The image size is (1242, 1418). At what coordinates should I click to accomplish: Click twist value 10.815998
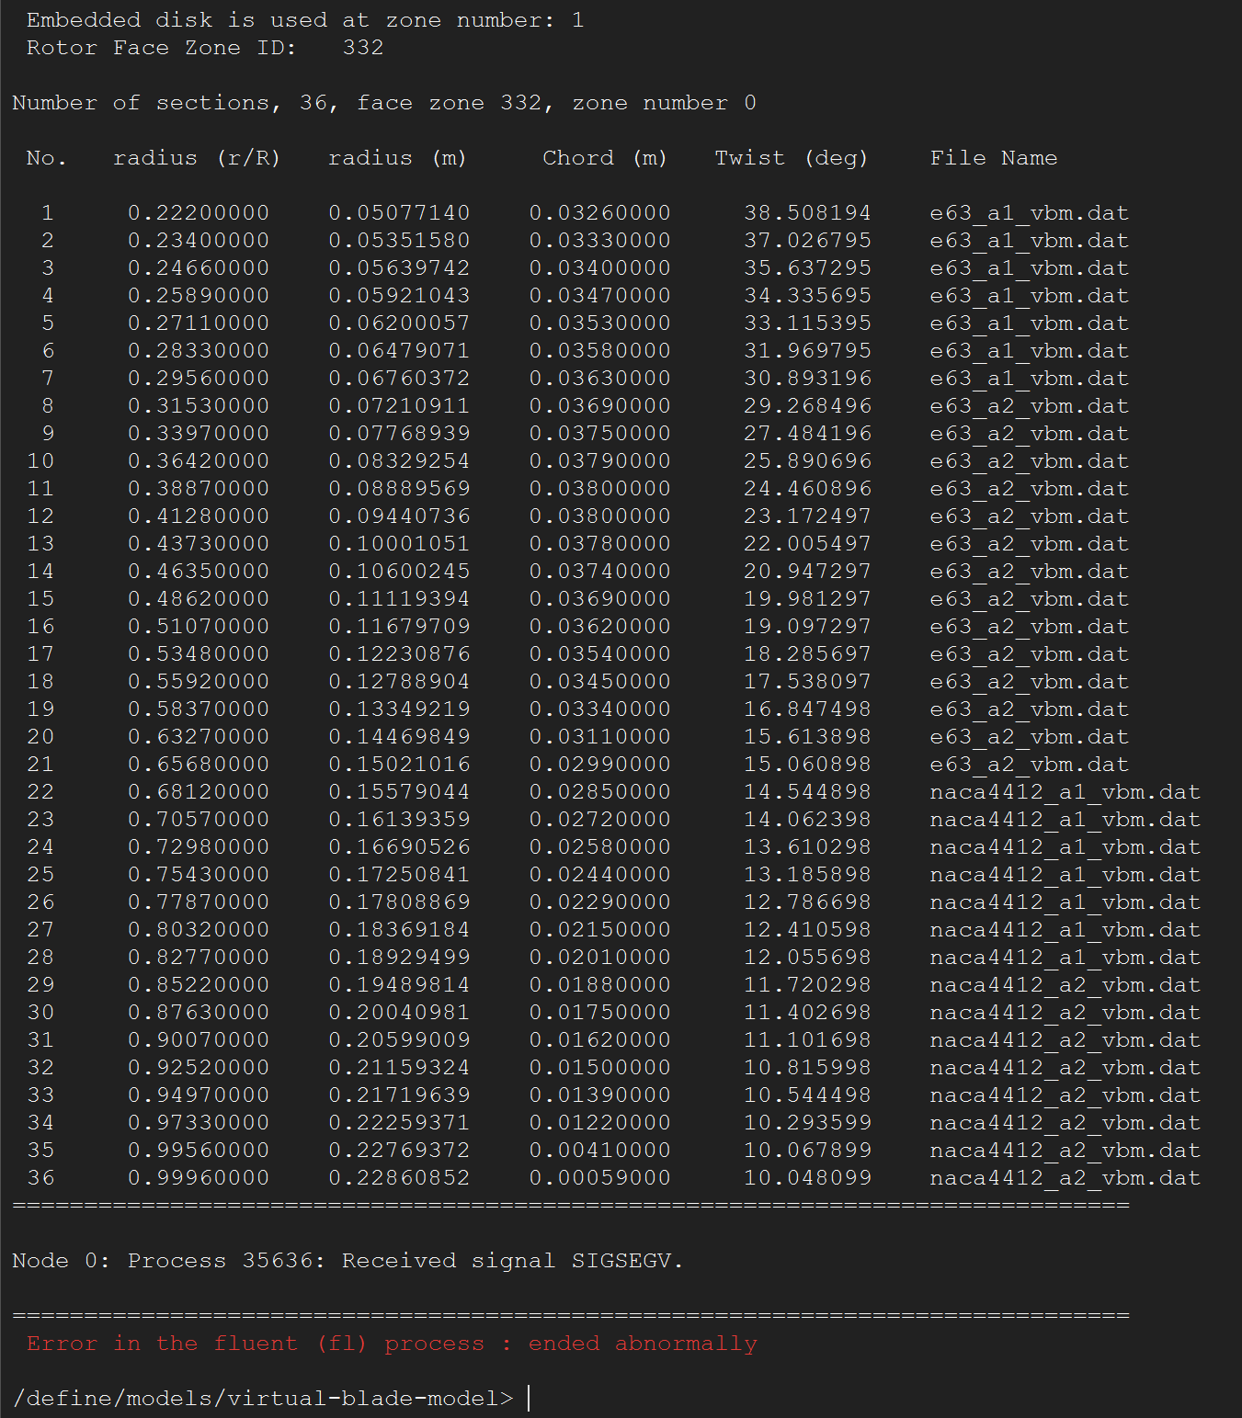(x=807, y=1068)
